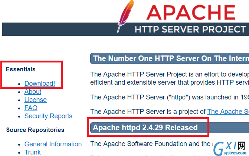Click the Apache feather logo
249x156 pixels.
click(x=125, y=16)
